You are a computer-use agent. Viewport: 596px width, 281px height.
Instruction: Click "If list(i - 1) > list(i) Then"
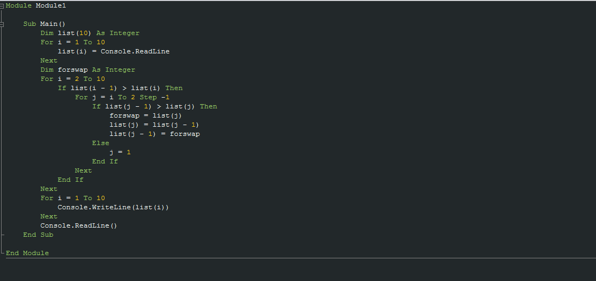[x=120, y=88]
